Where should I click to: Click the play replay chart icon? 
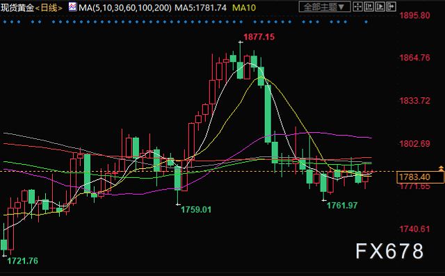(x=380, y=6)
